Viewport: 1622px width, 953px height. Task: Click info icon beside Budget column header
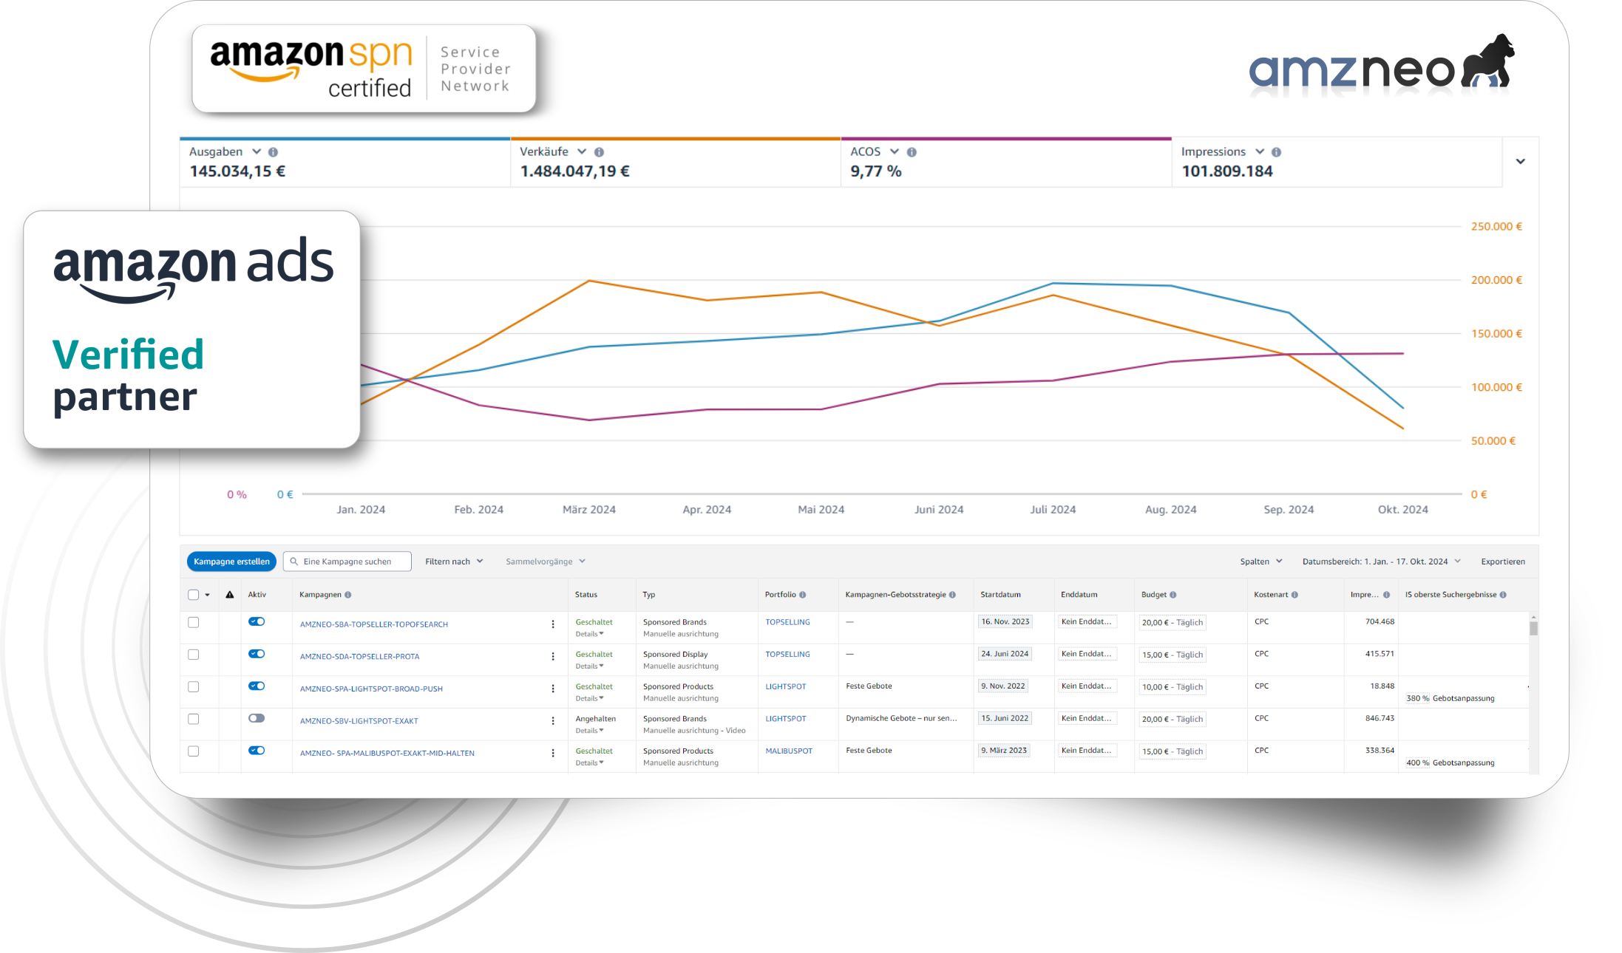click(x=1173, y=595)
